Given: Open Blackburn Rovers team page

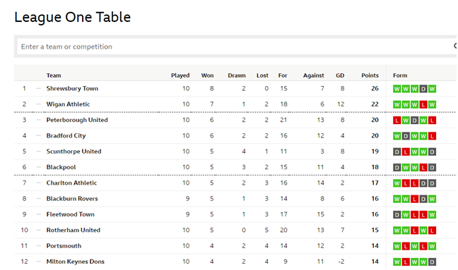Looking at the screenshot, I should coord(72,199).
